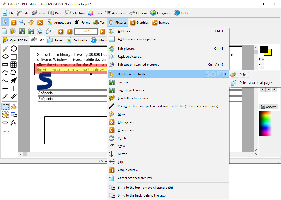Create a new blank document
The height and width of the screenshot is (200, 281).
pos(5,31)
